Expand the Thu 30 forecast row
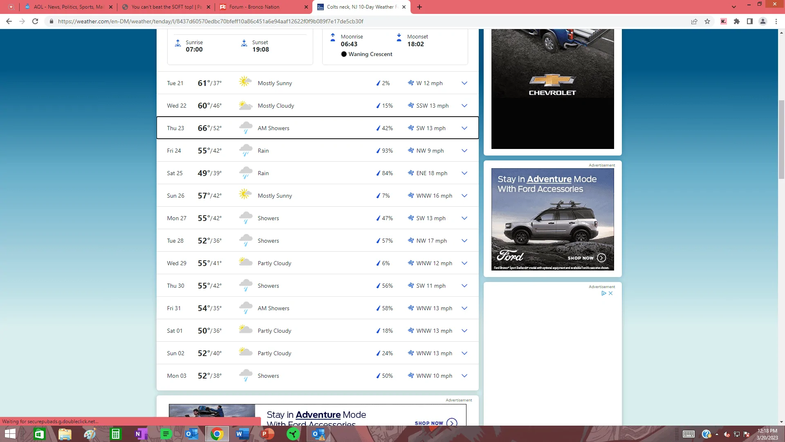Image resolution: width=785 pixels, height=442 pixels. pyautogui.click(x=464, y=286)
